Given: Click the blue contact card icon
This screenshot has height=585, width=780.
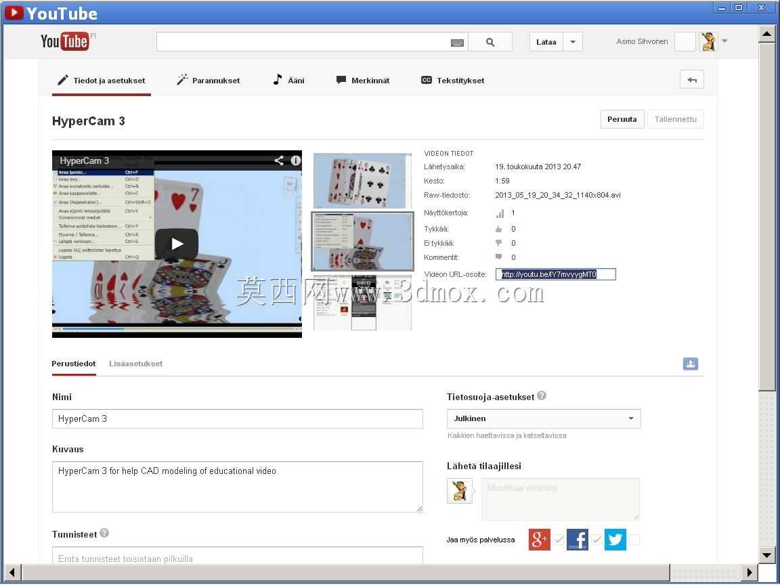Looking at the screenshot, I should tap(691, 364).
